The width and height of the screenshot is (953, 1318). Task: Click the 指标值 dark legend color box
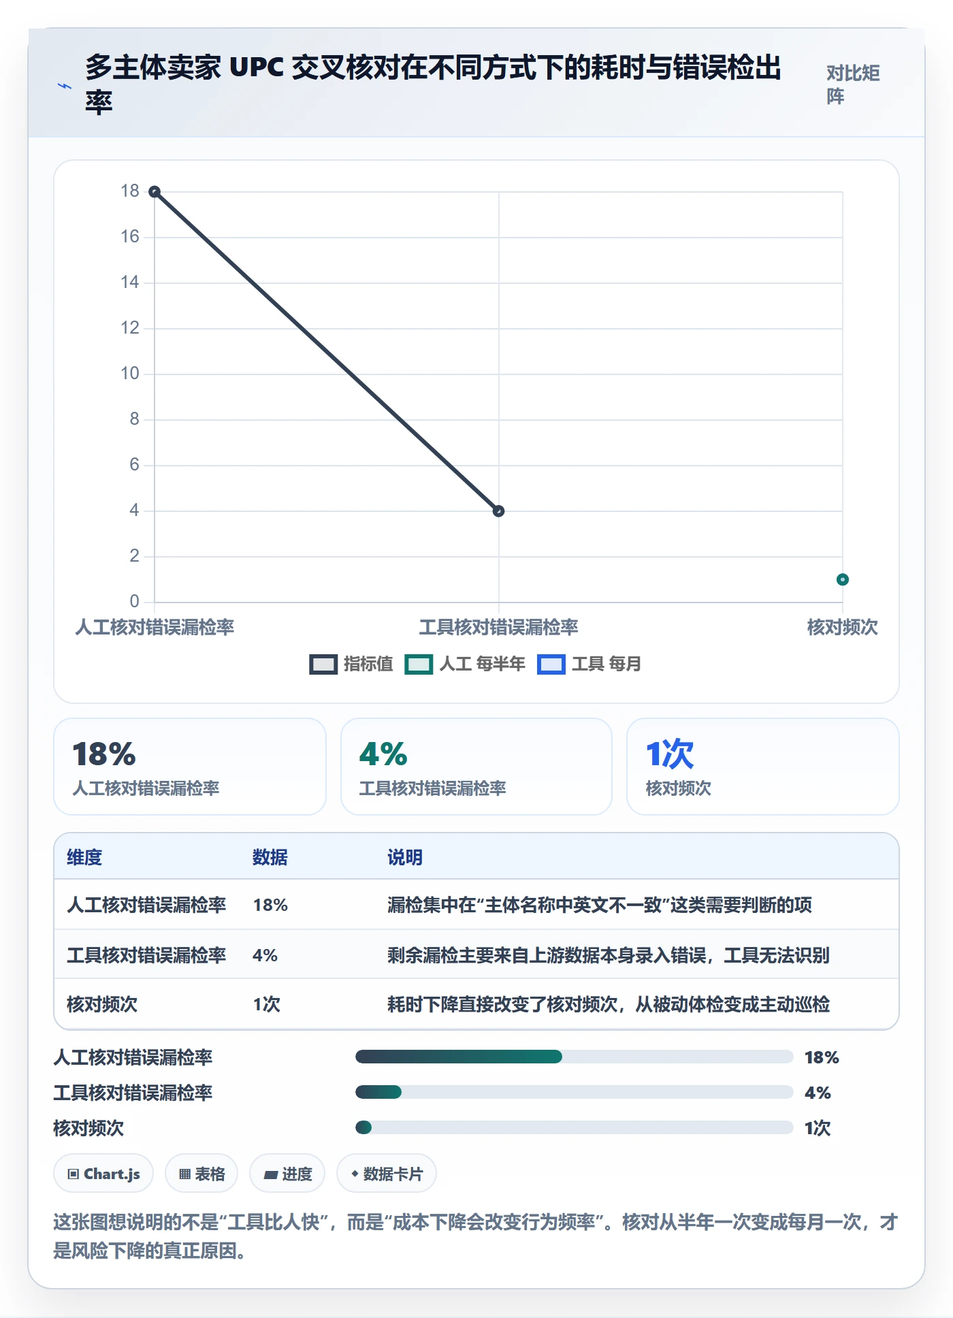coord(323,664)
